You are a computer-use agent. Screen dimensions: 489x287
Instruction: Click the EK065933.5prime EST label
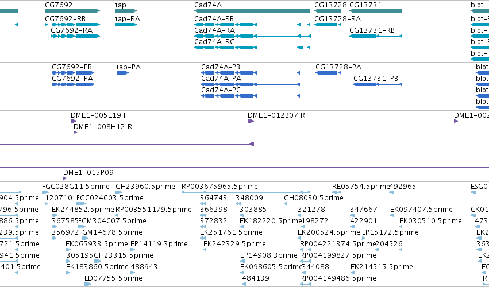[97, 244]
